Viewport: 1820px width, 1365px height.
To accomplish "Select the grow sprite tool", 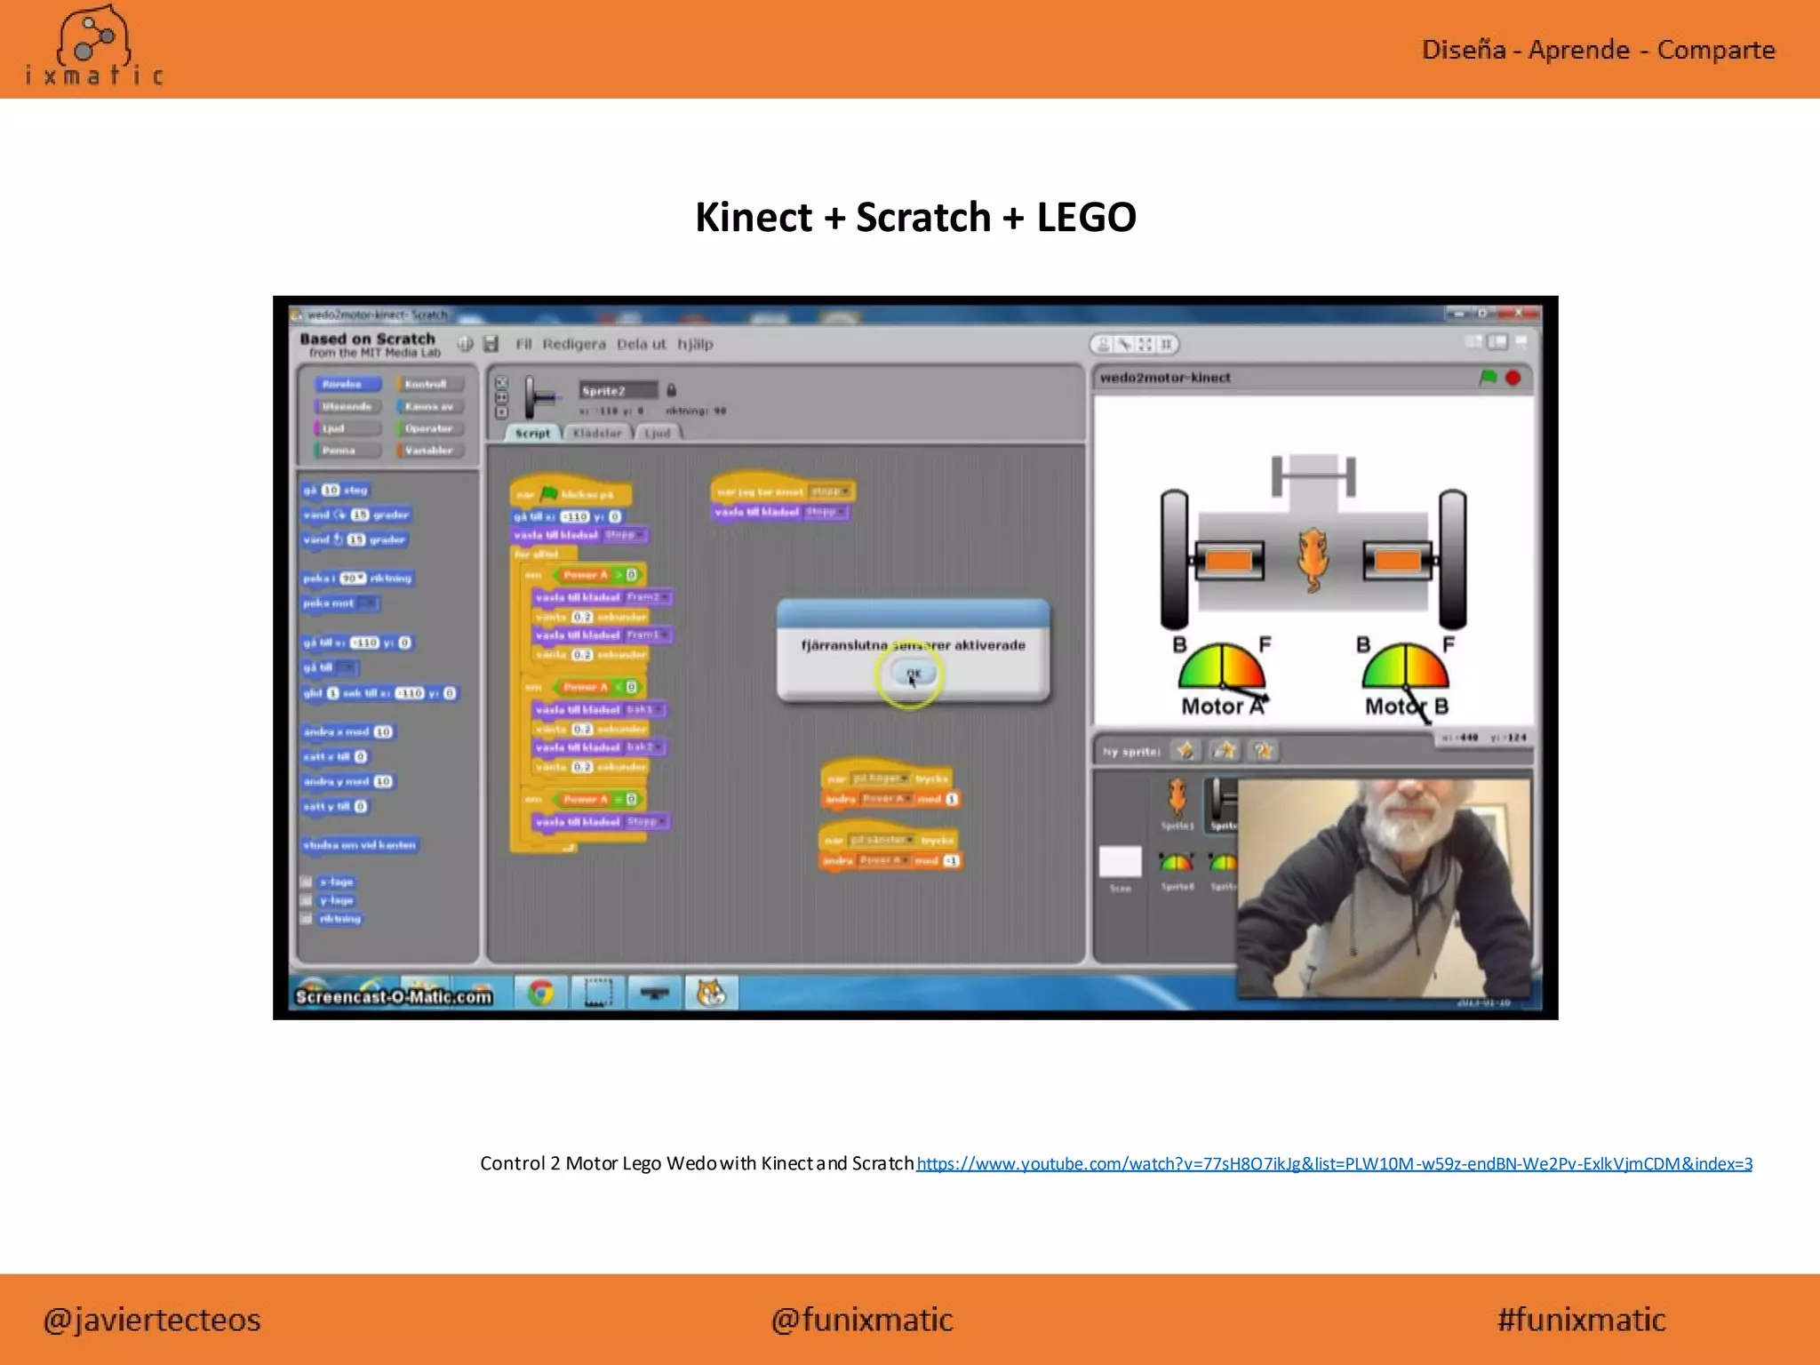I will [1145, 344].
